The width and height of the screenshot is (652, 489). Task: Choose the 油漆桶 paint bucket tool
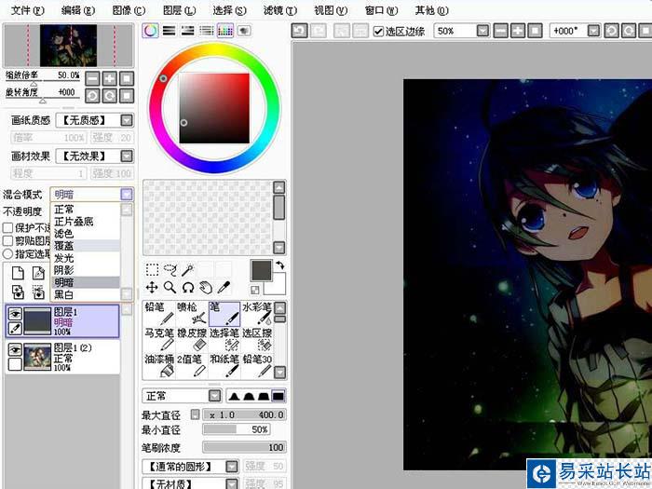click(x=159, y=365)
